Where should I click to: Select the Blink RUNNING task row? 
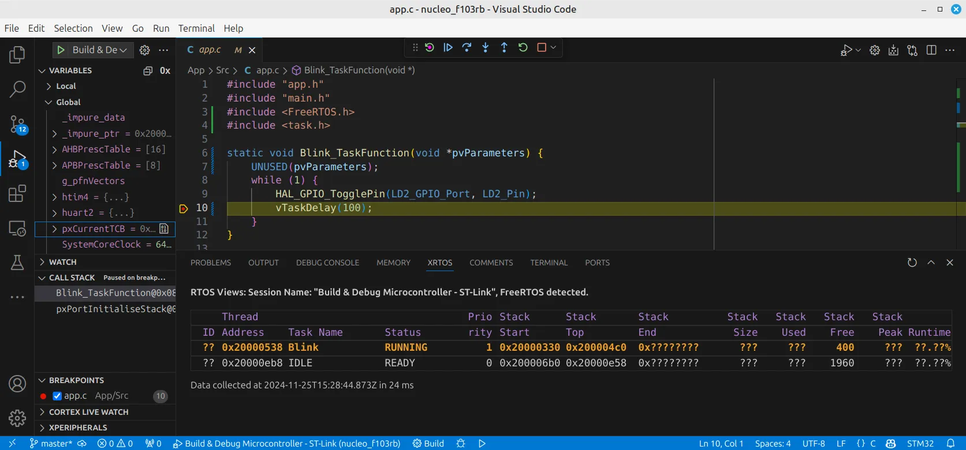click(571, 347)
